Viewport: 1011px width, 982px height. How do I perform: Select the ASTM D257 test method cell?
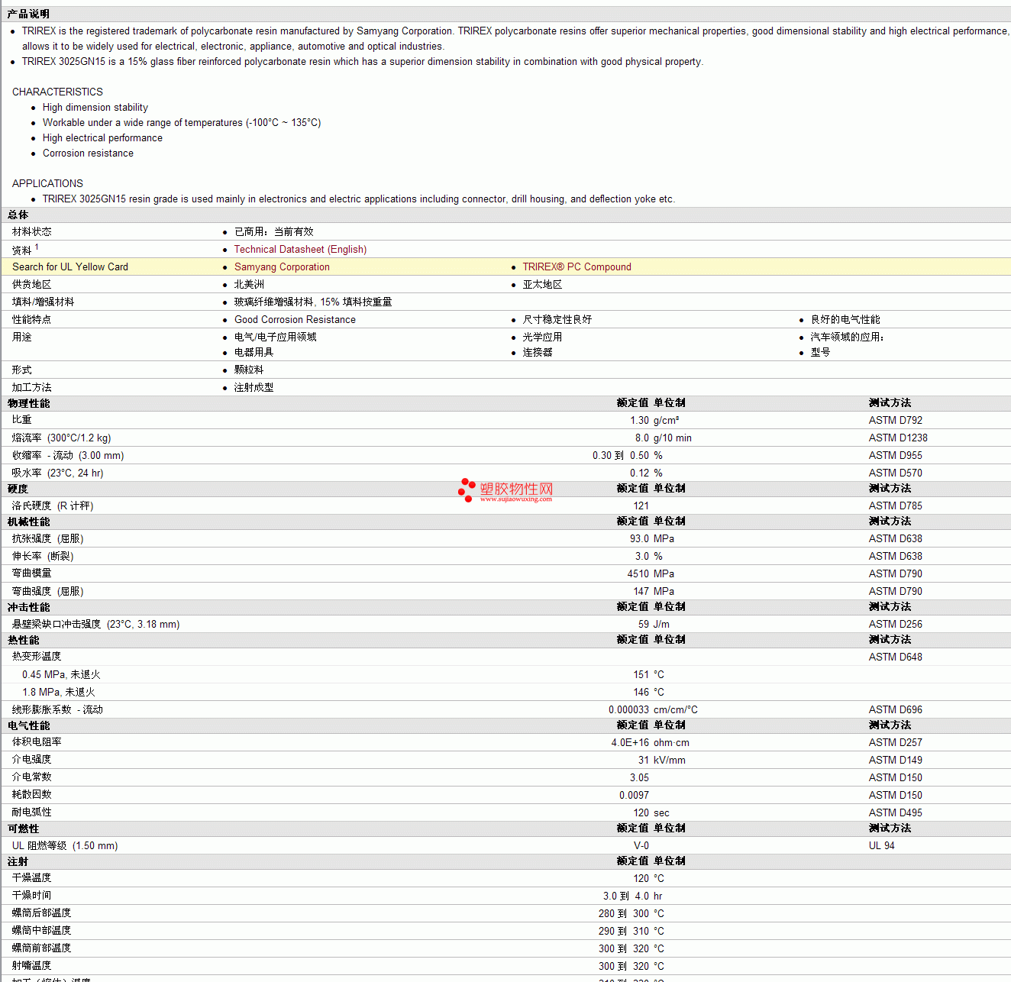(x=895, y=743)
